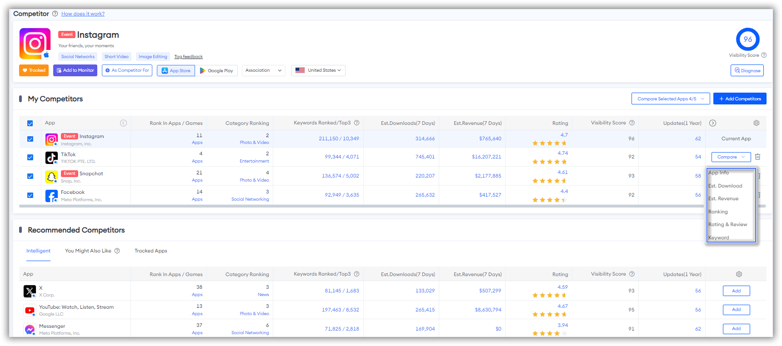The height and width of the screenshot is (346, 782).
Task: Open the Recommended Competitors table settings gear
Action: click(739, 274)
